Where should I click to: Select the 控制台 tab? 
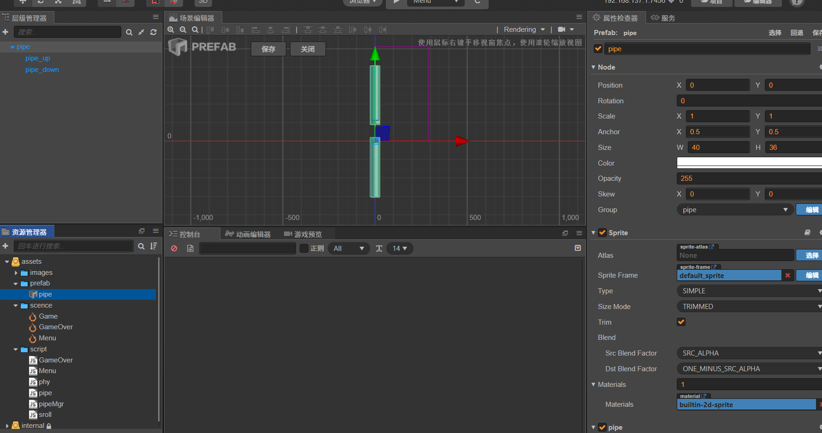pyautogui.click(x=185, y=234)
